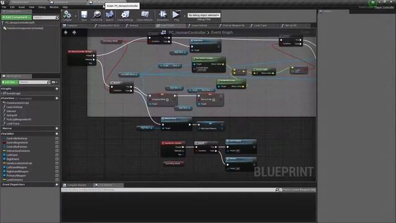Viewport: 396px width, 223px height.
Task: Select the LockTrace function
Action: click(12, 124)
